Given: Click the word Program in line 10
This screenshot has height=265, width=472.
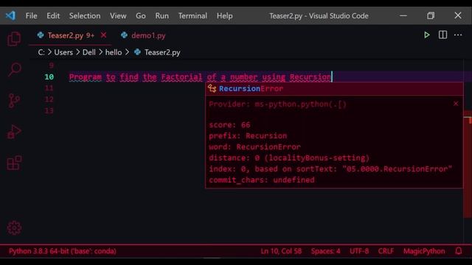Looking at the screenshot, I should pos(86,77).
